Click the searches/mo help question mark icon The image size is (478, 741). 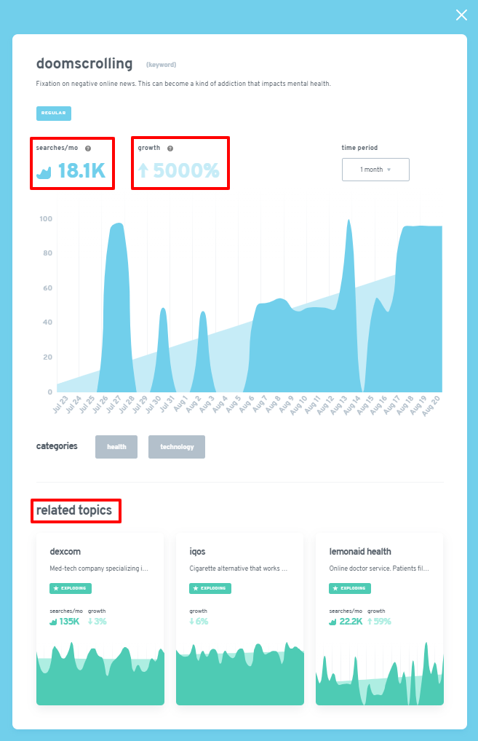[x=88, y=148]
